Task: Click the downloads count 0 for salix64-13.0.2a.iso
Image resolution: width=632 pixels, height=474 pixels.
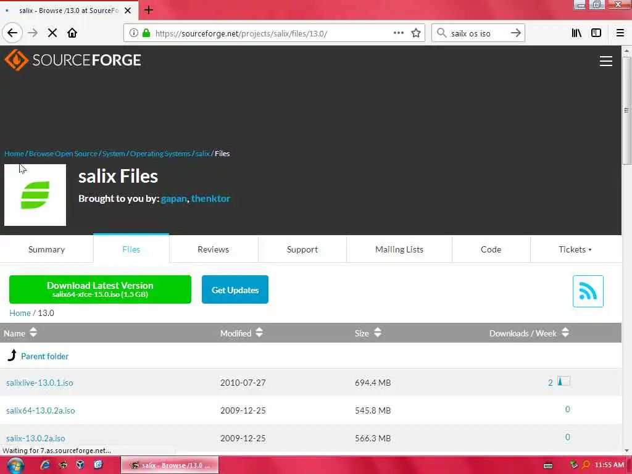Action: 567,410
